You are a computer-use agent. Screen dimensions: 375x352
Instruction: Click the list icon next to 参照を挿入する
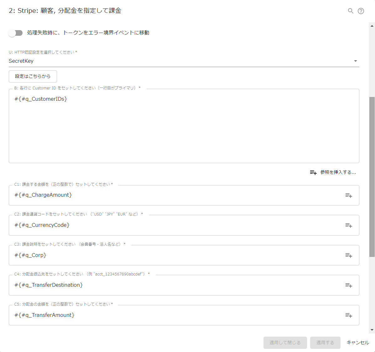(313, 172)
